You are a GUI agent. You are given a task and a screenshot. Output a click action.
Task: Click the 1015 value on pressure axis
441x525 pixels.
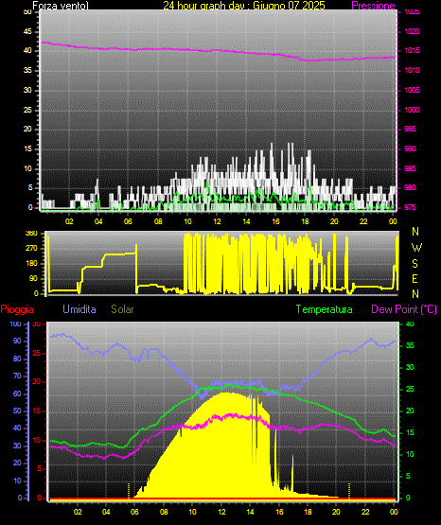click(412, 50)
